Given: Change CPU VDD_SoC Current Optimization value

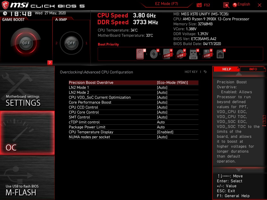Looking at the screenshot, I should tap(162, 97).
